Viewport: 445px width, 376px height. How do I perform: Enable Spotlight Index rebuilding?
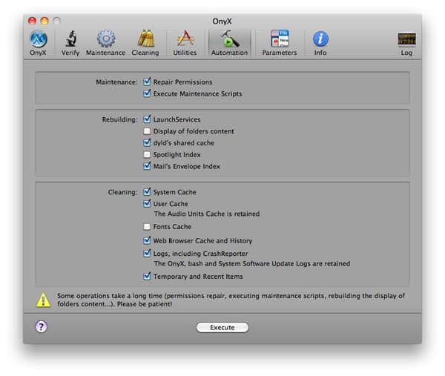(147, 155)
